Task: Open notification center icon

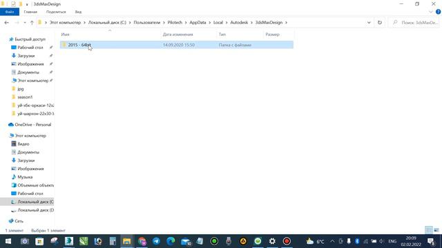Action: pyautogui.click(x=431, y=241)
